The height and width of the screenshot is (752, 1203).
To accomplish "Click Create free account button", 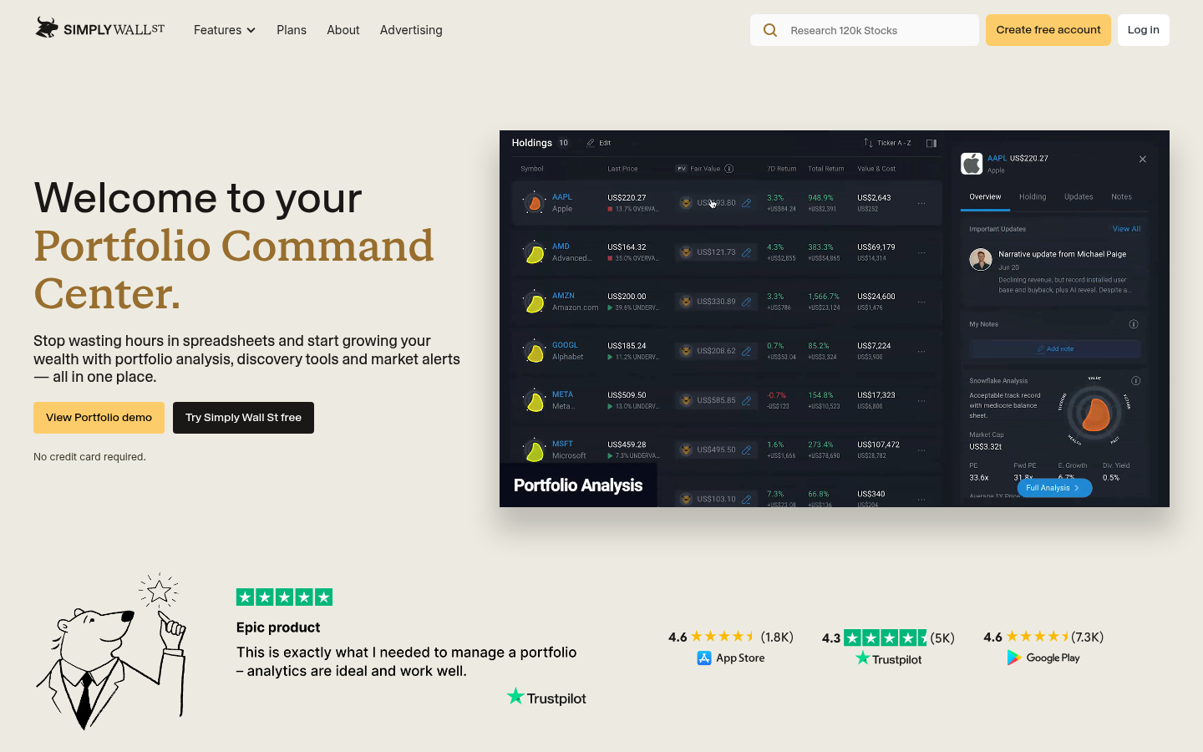I will (x=1048, y=30).
